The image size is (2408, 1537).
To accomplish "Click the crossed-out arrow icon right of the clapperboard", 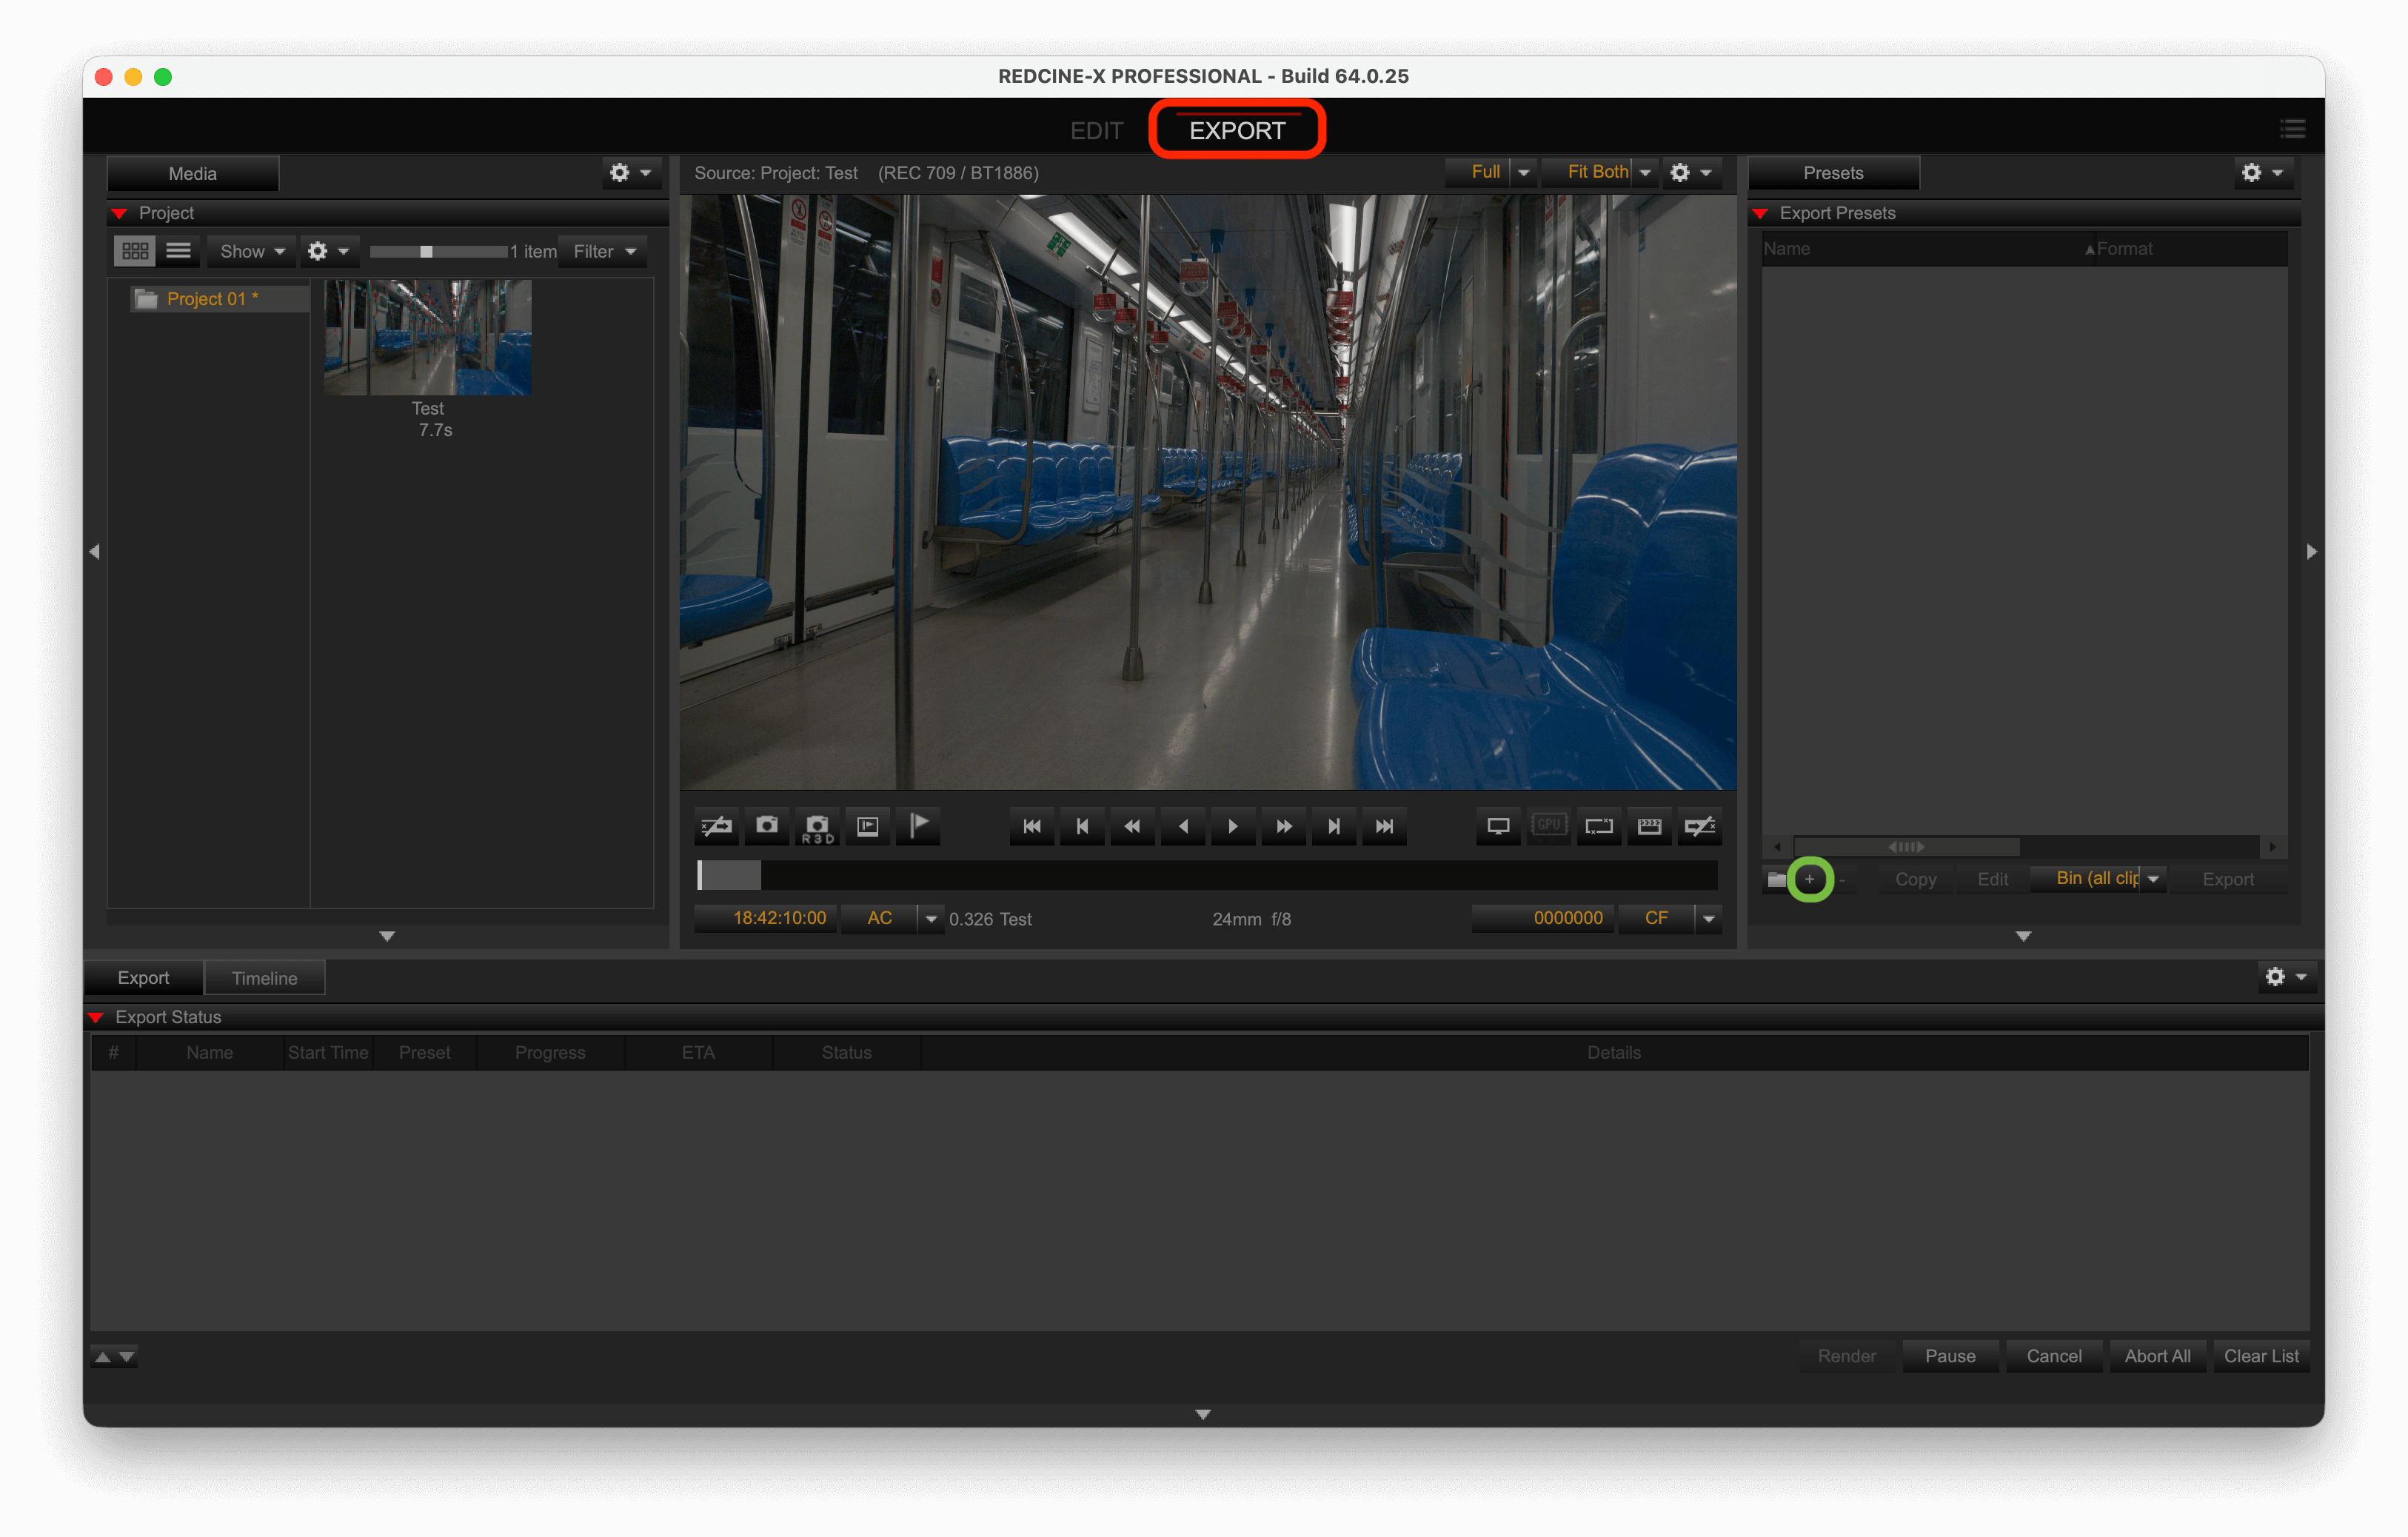I will (1700, 826).
